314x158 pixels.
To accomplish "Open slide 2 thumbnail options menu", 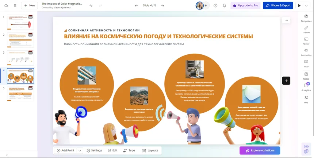I will pyautogui.click(x=30, y=35).
